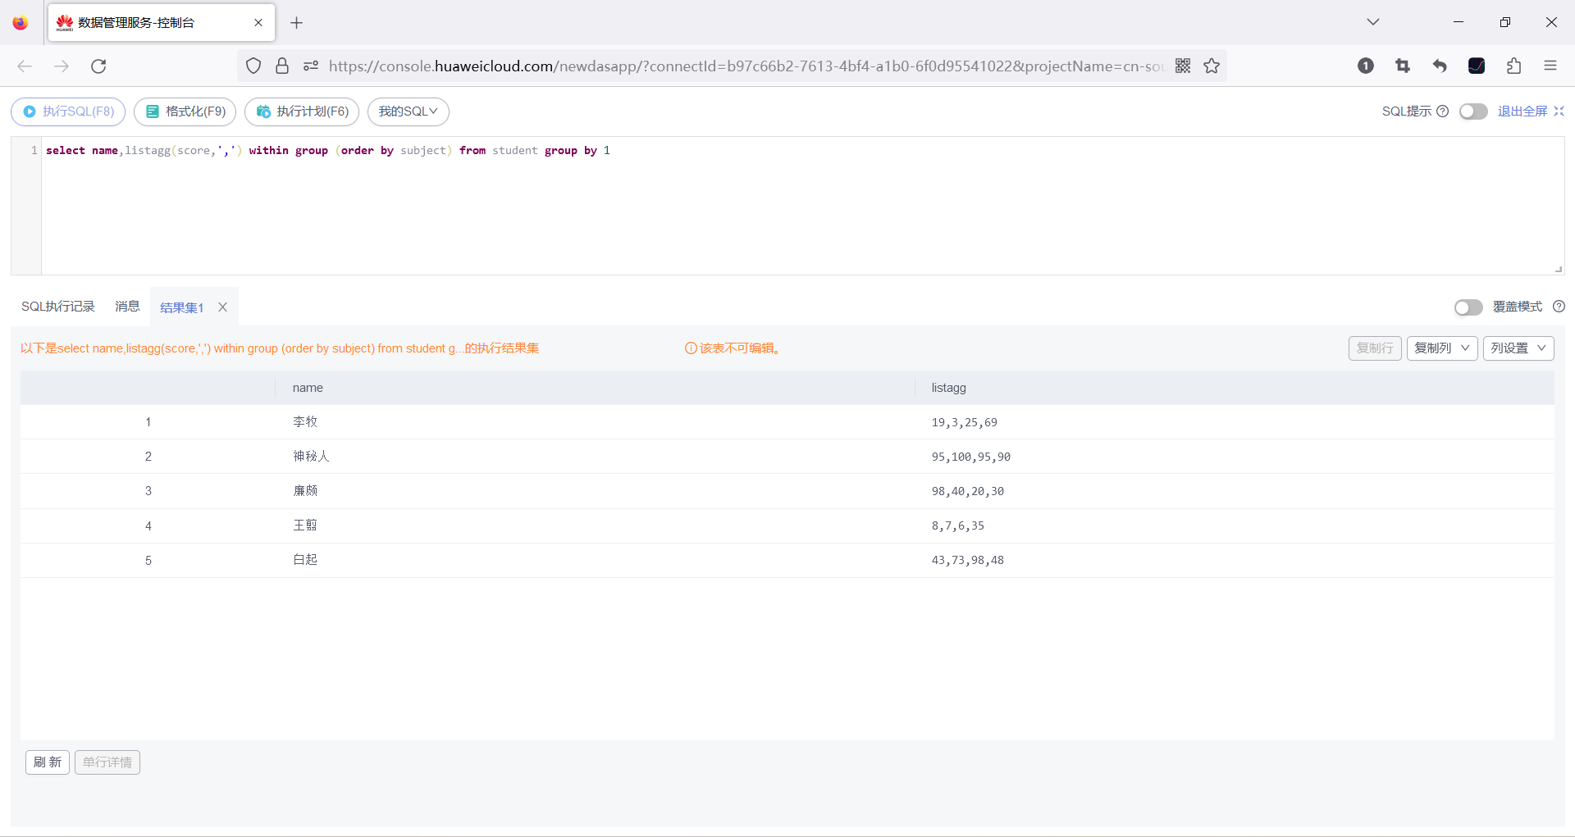
Task: Open the list all tabs chevron
Action: [x=1373, y=22]
